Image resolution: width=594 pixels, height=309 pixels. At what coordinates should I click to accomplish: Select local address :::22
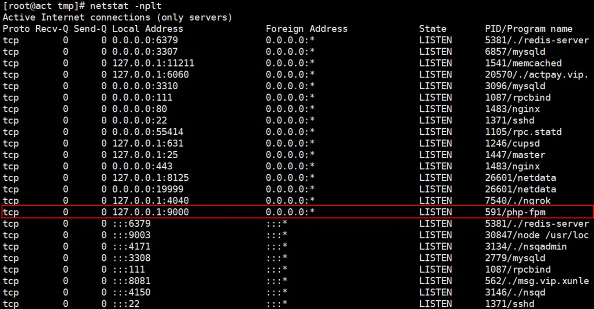pos(126,304)
